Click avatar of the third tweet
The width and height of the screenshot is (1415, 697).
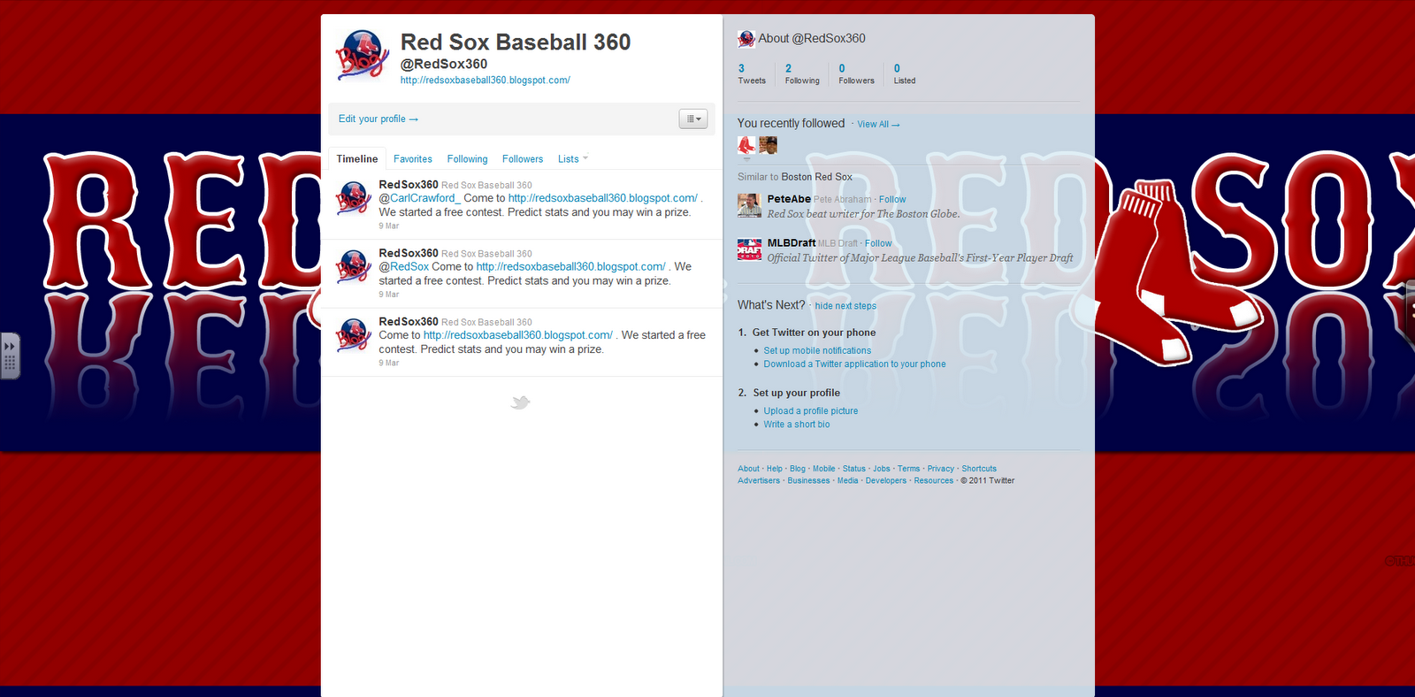click(x=354, y=334)
